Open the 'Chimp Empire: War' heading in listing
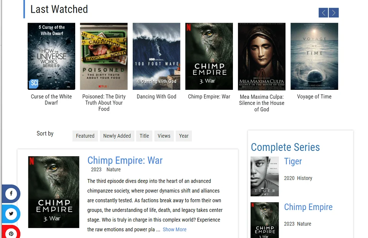 click(x=125, y=160)
